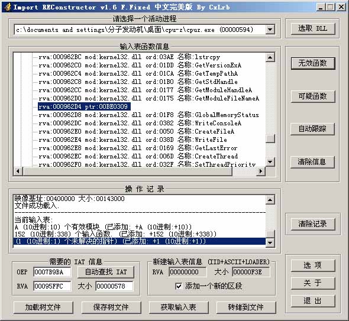Select the GetLastError import row
This screenshot has width=349, height=321.
(x=138, y=148)
